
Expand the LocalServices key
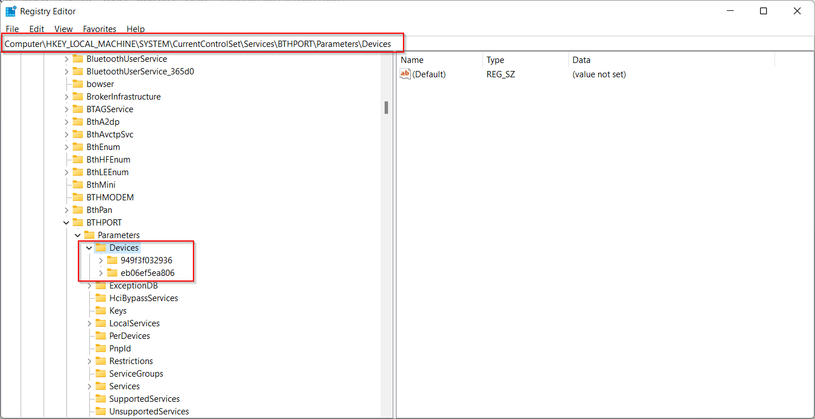[x=89, y=323]
